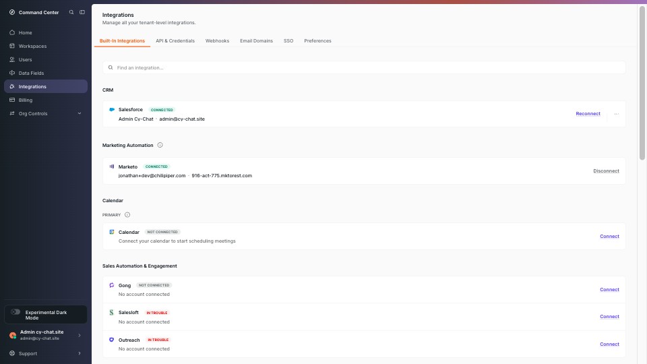This screenshot has width=647, height=364.
Task: Click the Command Center logo icon
Action: [x=12, y=12]
